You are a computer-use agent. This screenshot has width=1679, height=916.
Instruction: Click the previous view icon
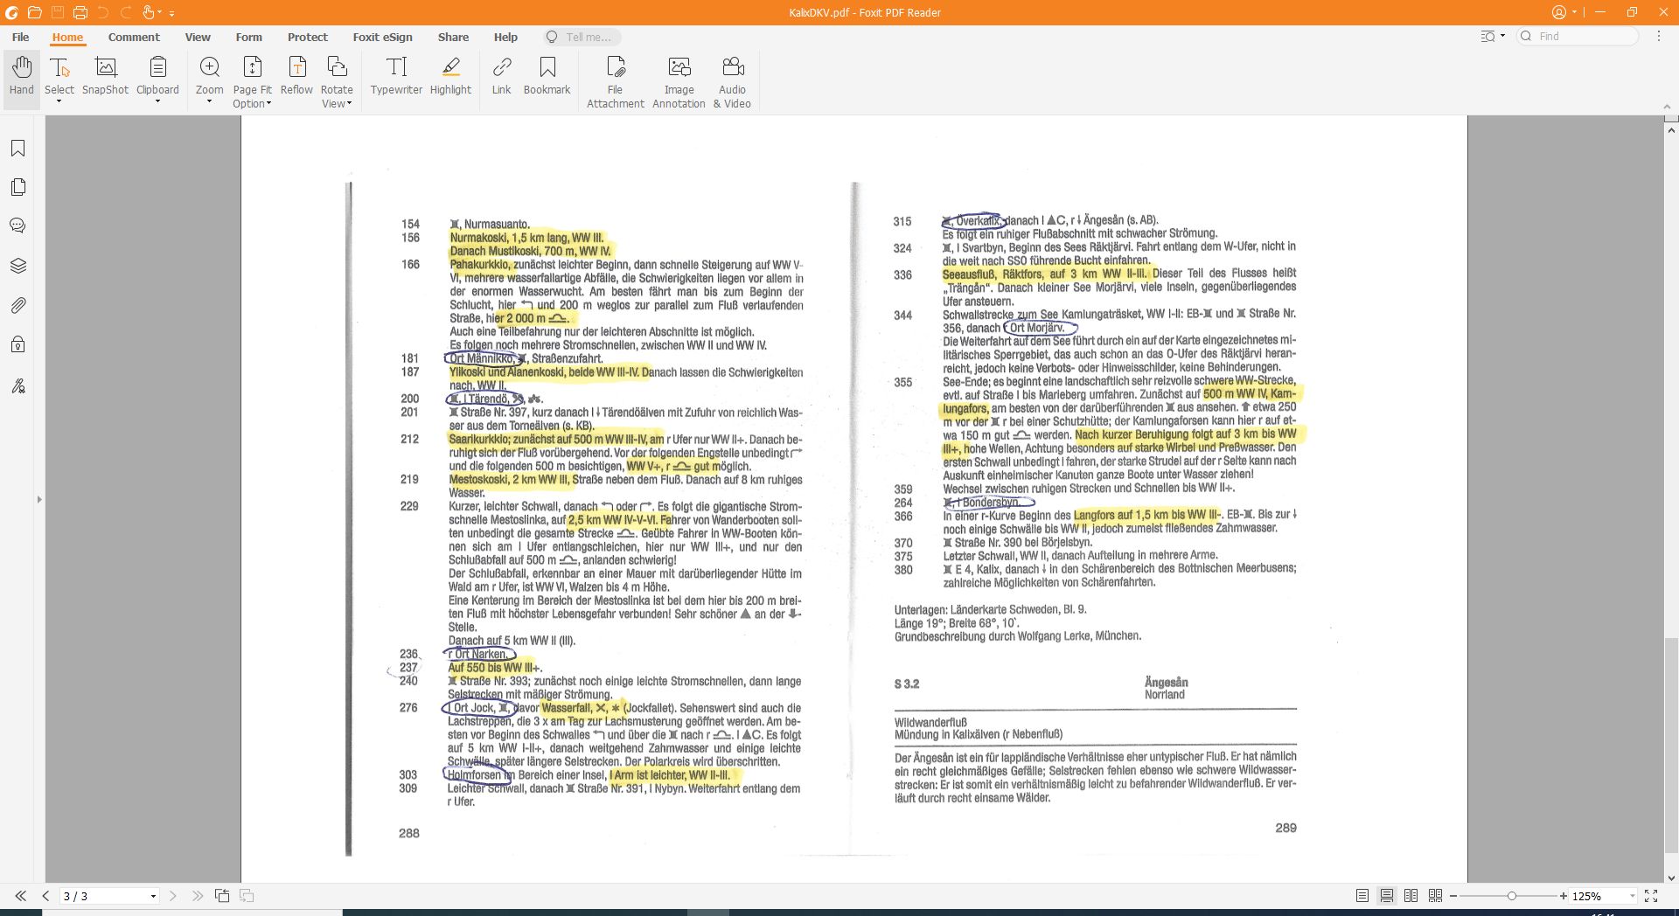tap(222, 896)
